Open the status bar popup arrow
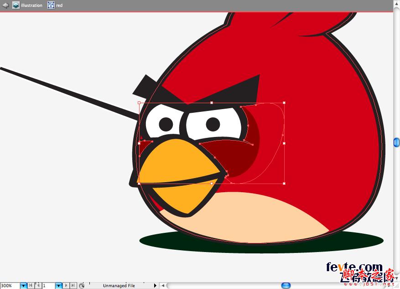 tap(155, 285)
